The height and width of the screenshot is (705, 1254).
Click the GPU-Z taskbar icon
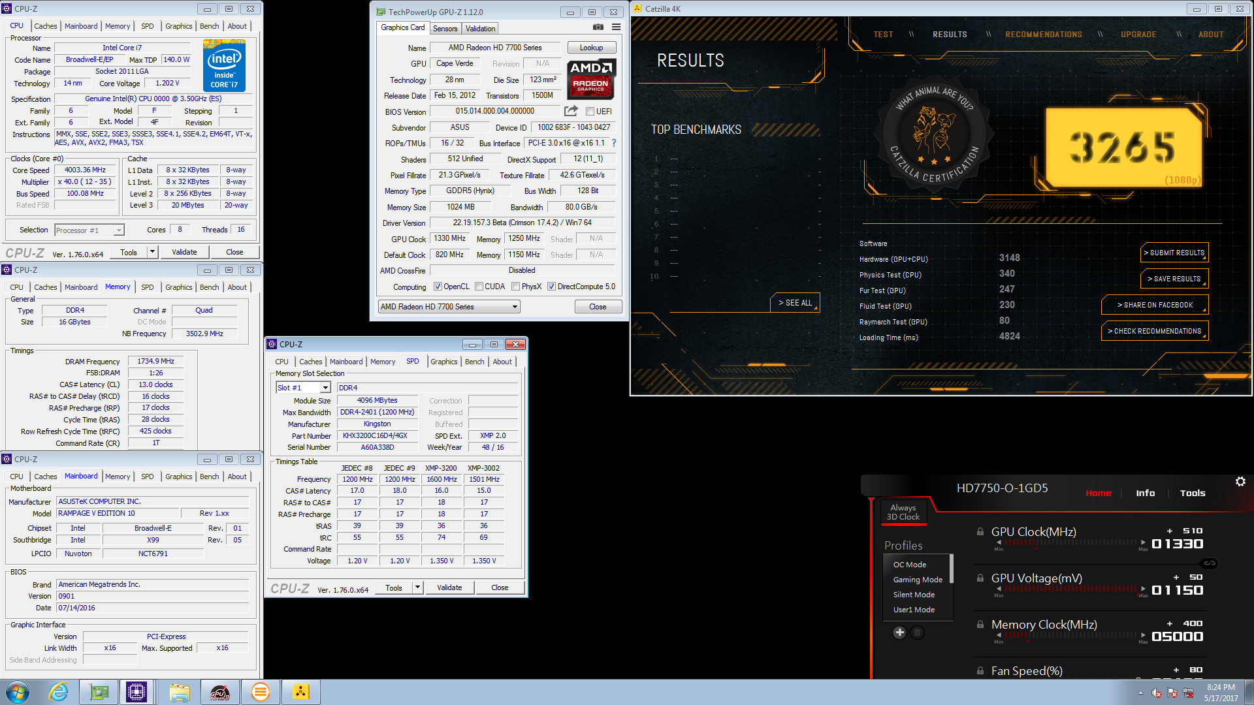click(99, 692)
